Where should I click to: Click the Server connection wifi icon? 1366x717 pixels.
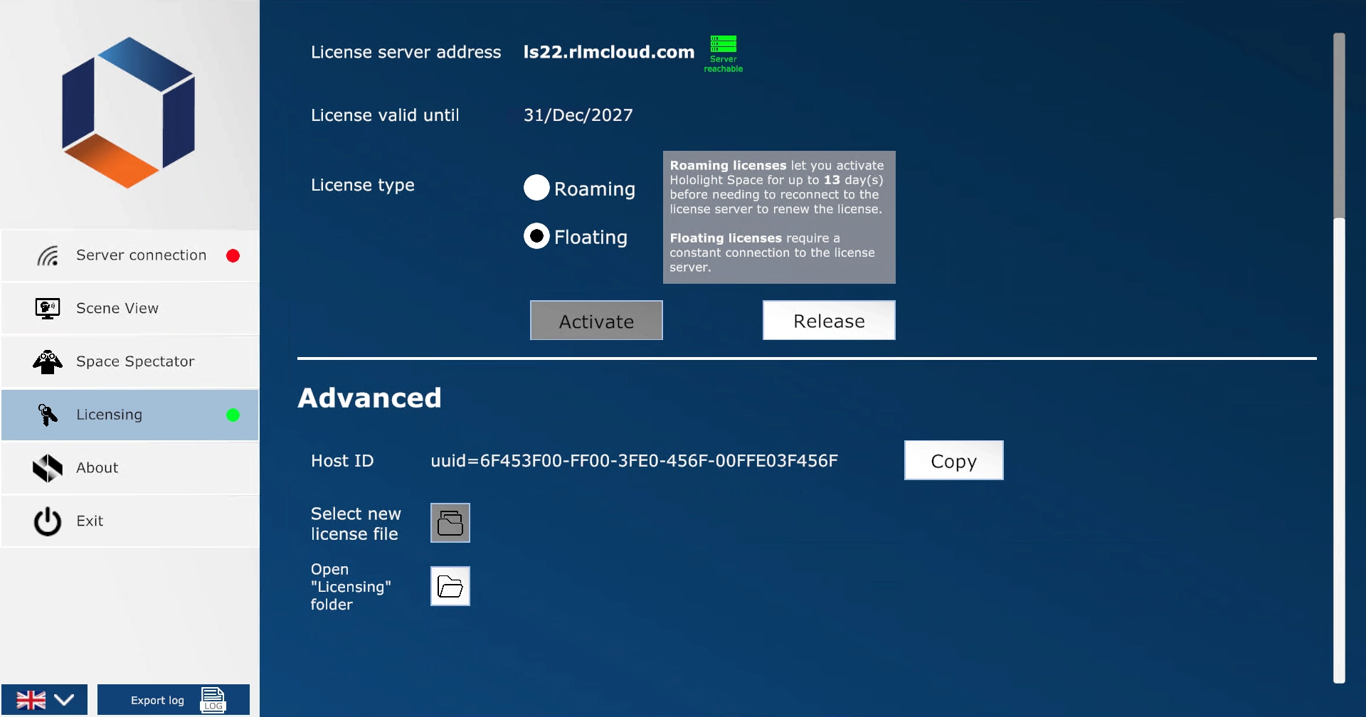point(48,255)
